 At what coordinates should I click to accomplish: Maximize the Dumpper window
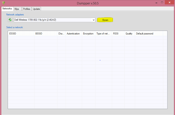click(162, 2)
